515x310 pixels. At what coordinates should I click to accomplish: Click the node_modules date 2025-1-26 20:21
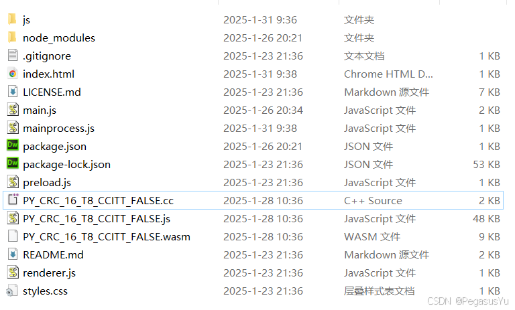263,38
